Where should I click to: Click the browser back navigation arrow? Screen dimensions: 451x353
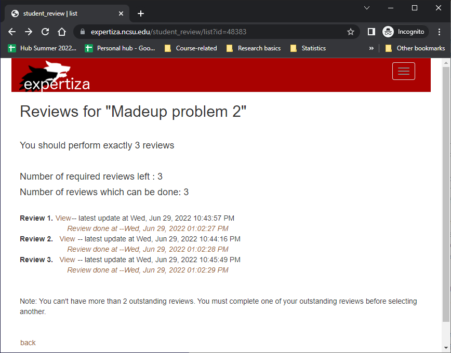point(11,32)
